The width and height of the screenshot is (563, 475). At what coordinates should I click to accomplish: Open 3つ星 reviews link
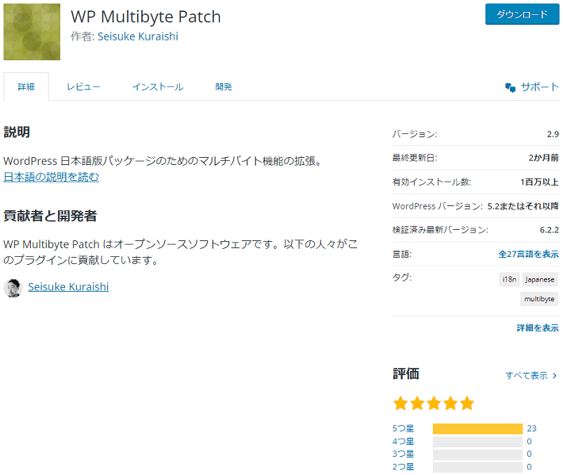coord(404,454)
